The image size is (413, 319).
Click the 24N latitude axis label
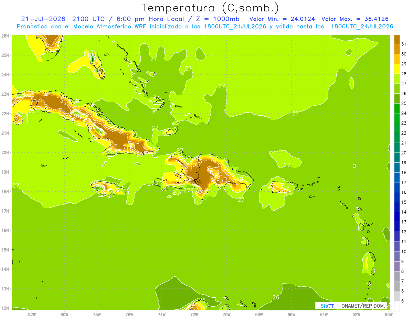[5, 75]
